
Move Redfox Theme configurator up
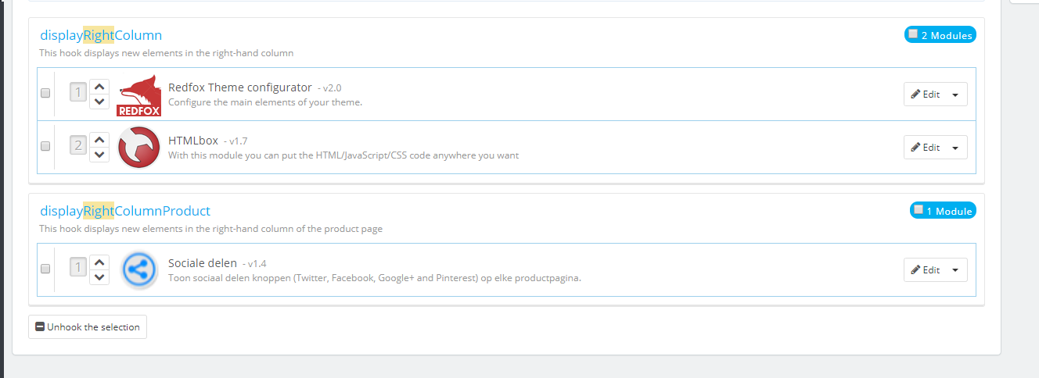pos(99,87)
